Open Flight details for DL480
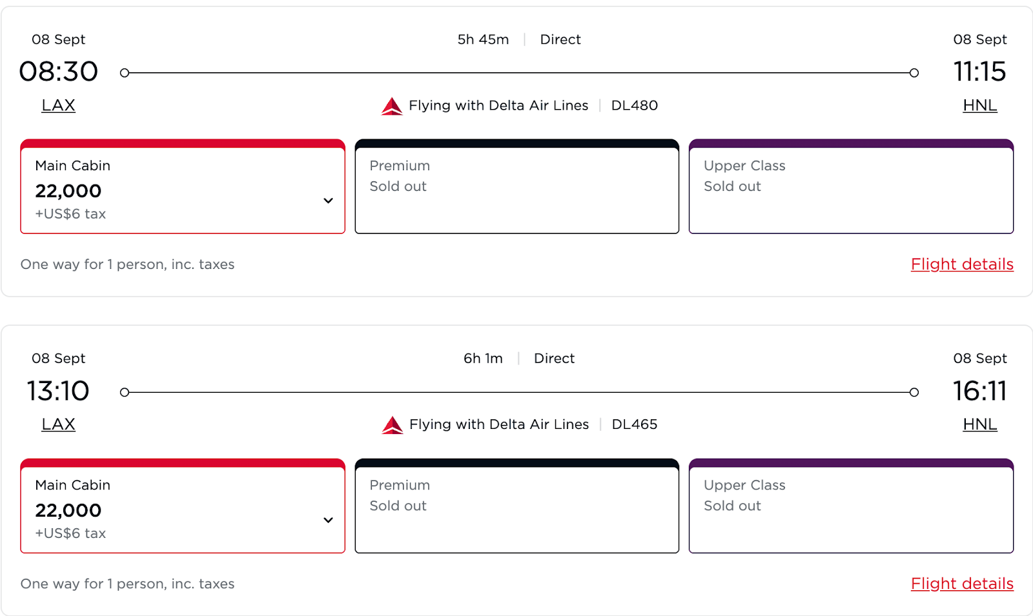The width and height of the screenshot is (1033, 616). [x=962, y=264]
